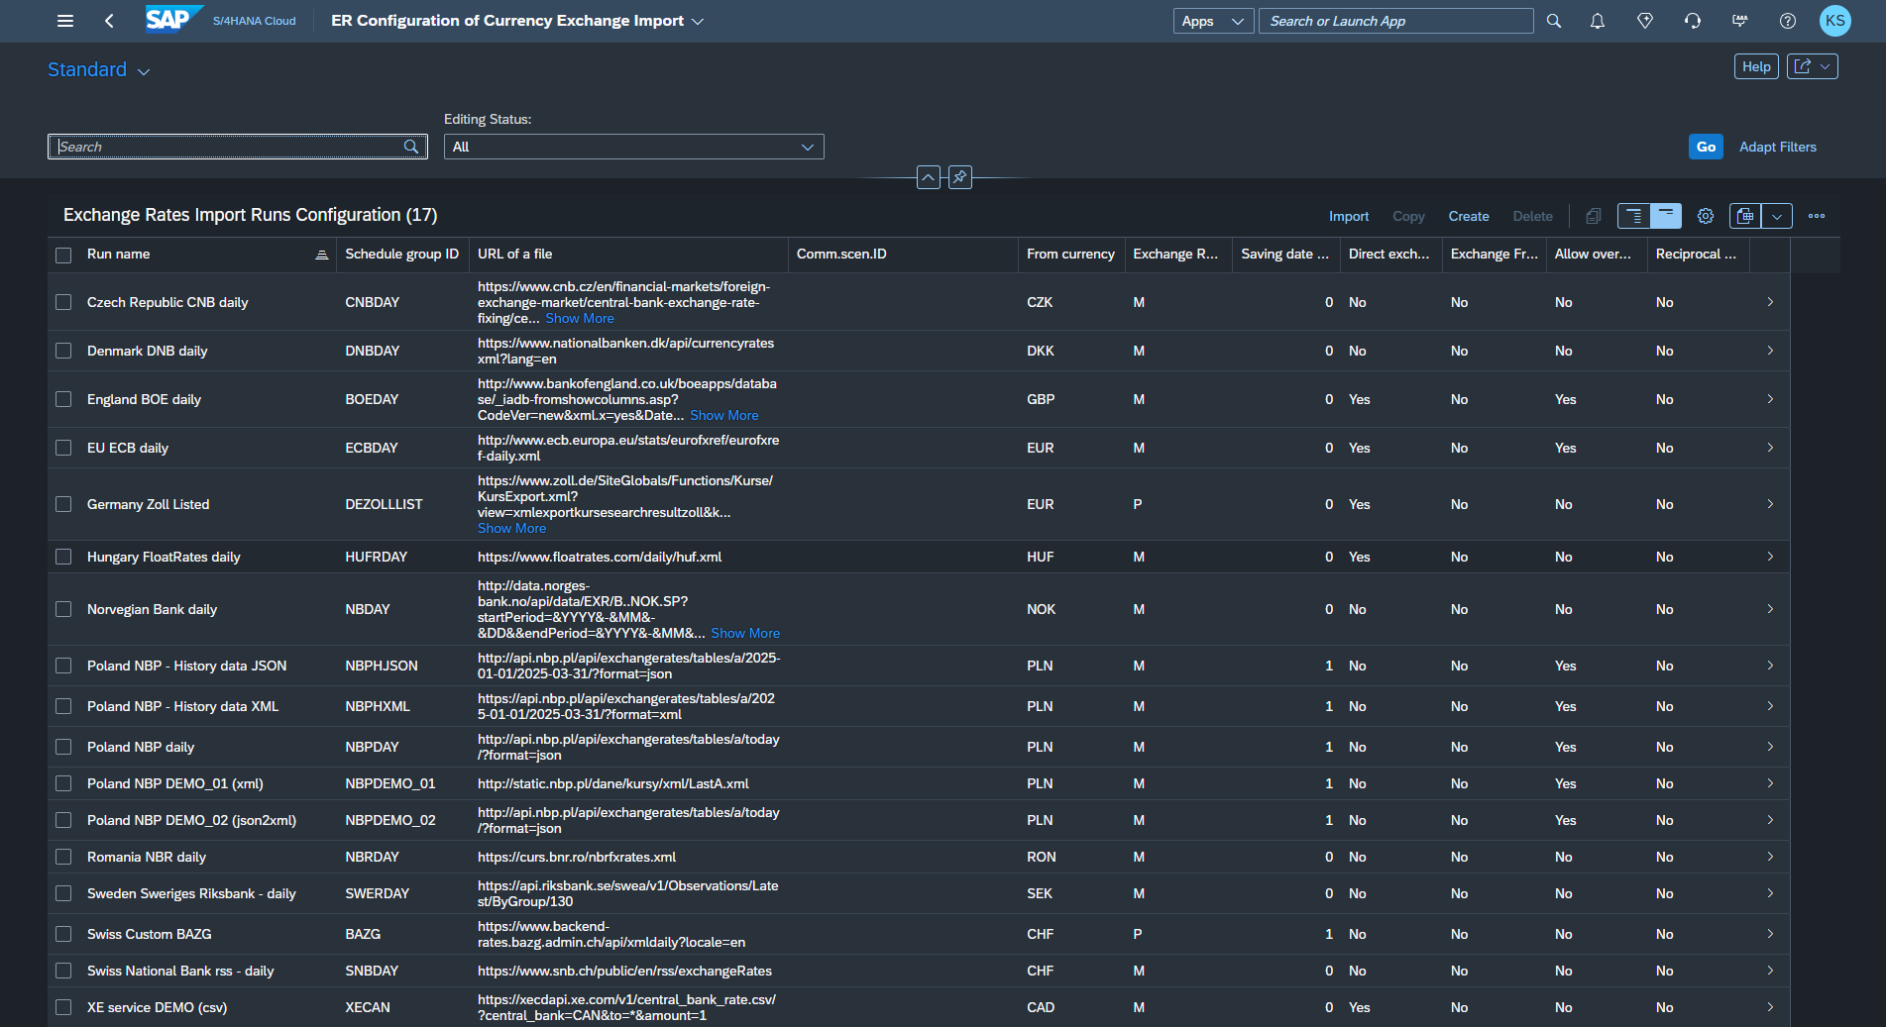Expand the Standard view variant menu

(99, 70)
